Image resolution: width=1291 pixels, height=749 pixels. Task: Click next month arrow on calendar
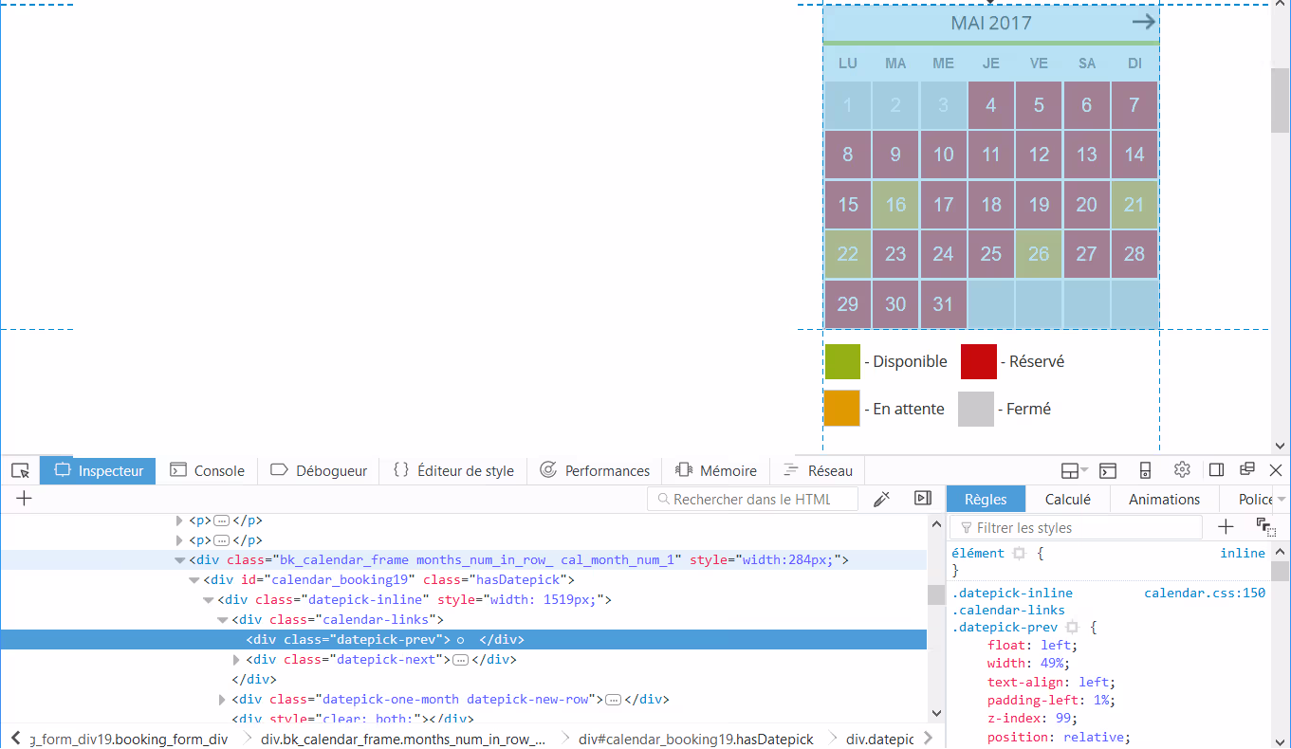1143,22
